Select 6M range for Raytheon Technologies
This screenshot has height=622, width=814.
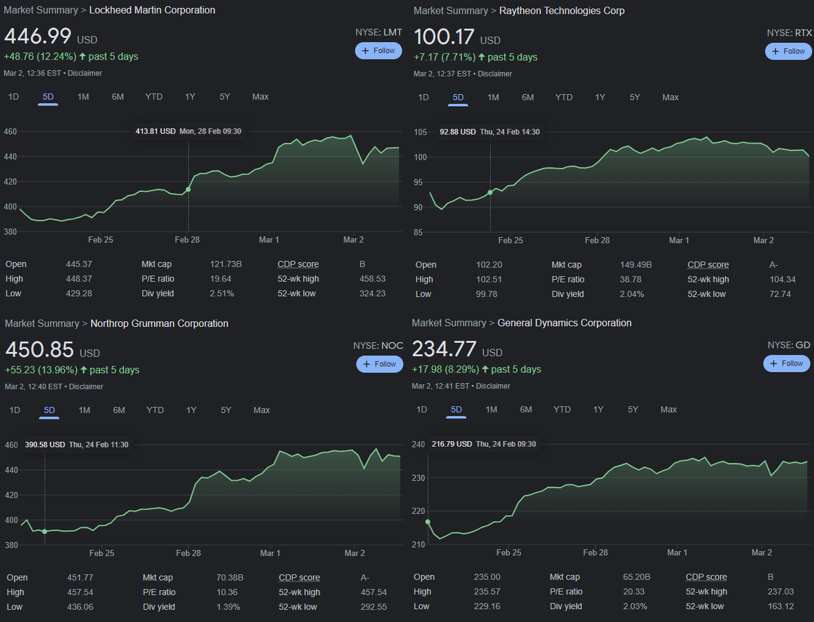point(528,97)
